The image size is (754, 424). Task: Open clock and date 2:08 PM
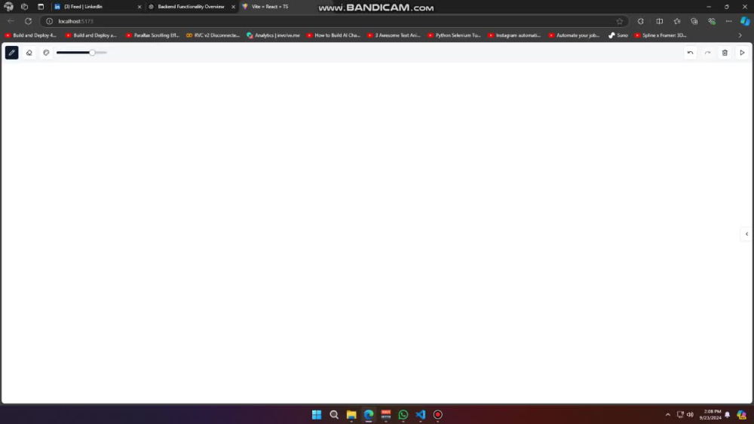click(710, 414)
